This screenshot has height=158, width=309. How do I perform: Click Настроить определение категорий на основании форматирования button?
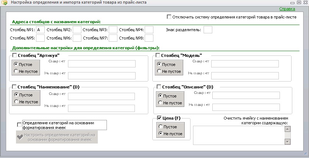[57, 137]
